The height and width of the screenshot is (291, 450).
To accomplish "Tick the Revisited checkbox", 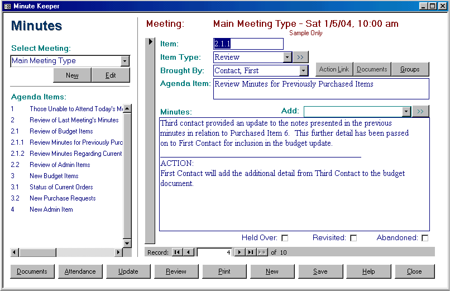I will click(x=353, y=238).
